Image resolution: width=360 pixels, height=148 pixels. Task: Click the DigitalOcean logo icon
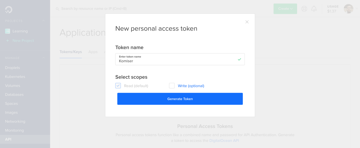tap(8, 9)
